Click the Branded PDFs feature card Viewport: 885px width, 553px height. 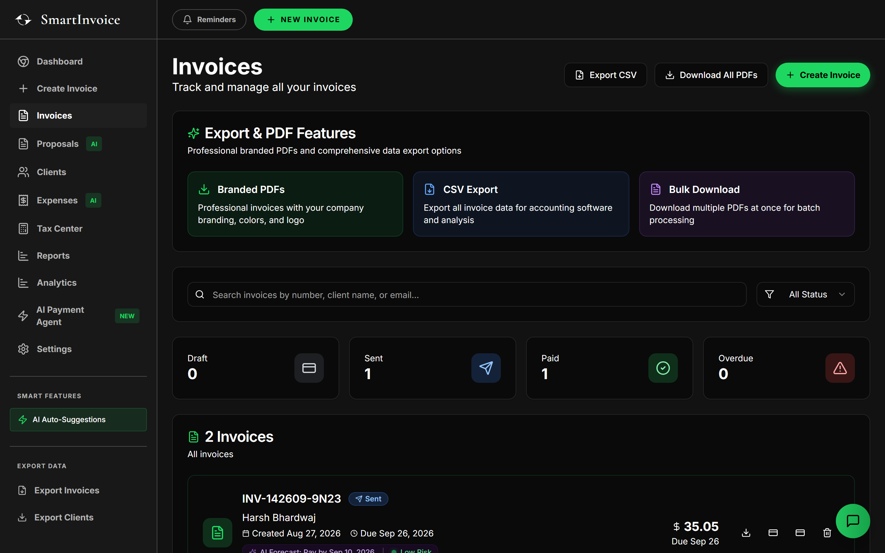coord(295,204)
